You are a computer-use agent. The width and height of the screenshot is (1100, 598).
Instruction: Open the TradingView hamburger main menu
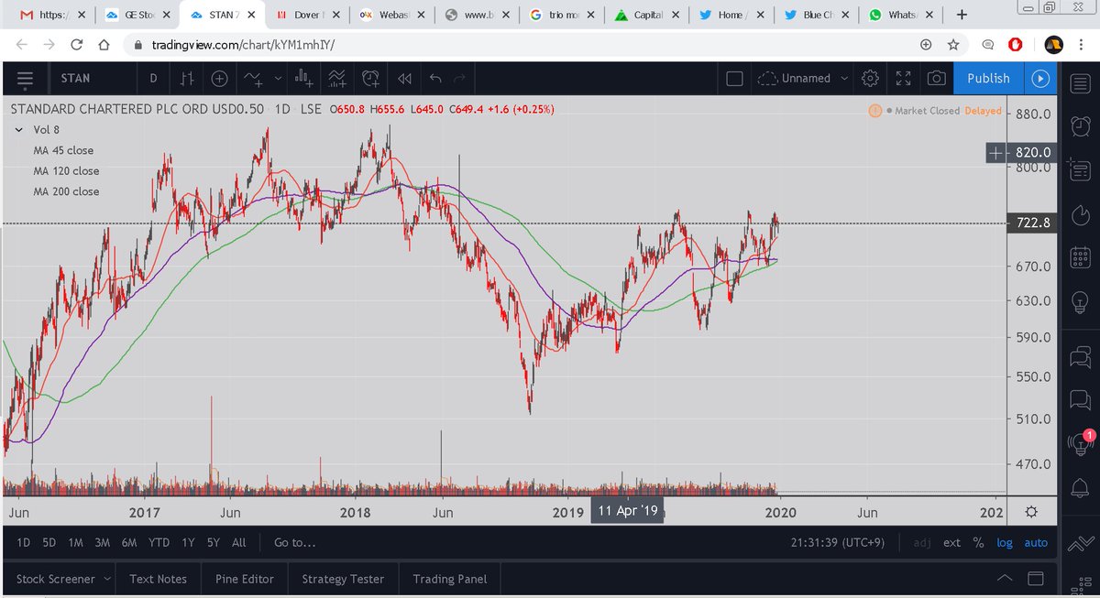[x=25, y=79]
